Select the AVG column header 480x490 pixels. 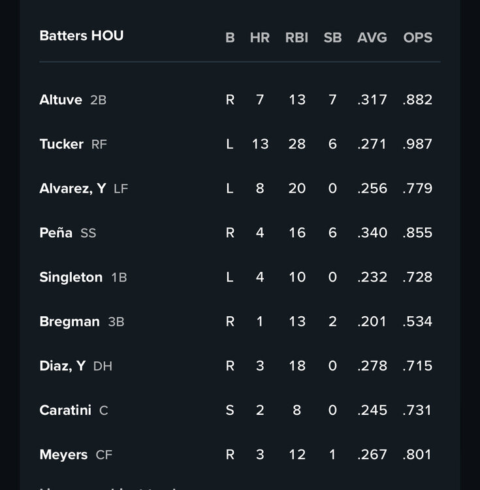click(x=372, y=38)
